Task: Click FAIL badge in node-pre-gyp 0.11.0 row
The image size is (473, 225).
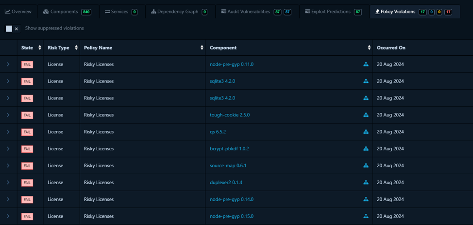Action: point(27,64)
